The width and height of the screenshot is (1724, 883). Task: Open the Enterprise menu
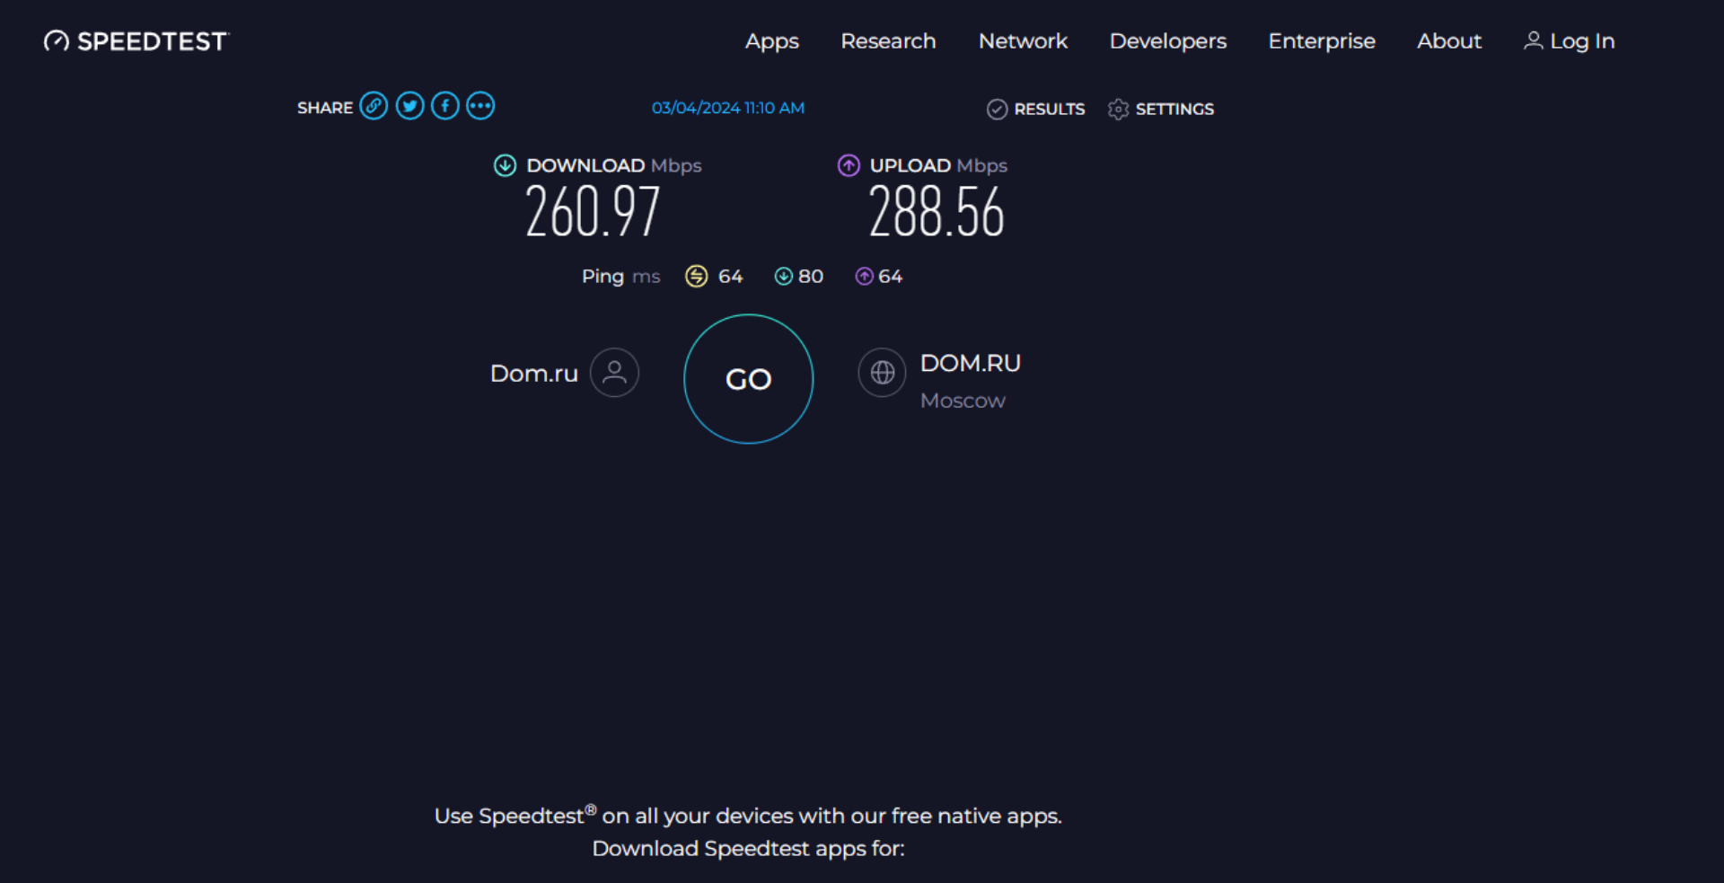(x=1322, y=41)
